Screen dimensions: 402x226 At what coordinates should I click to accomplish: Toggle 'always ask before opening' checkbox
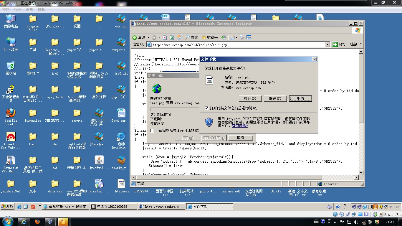[206, 108]
